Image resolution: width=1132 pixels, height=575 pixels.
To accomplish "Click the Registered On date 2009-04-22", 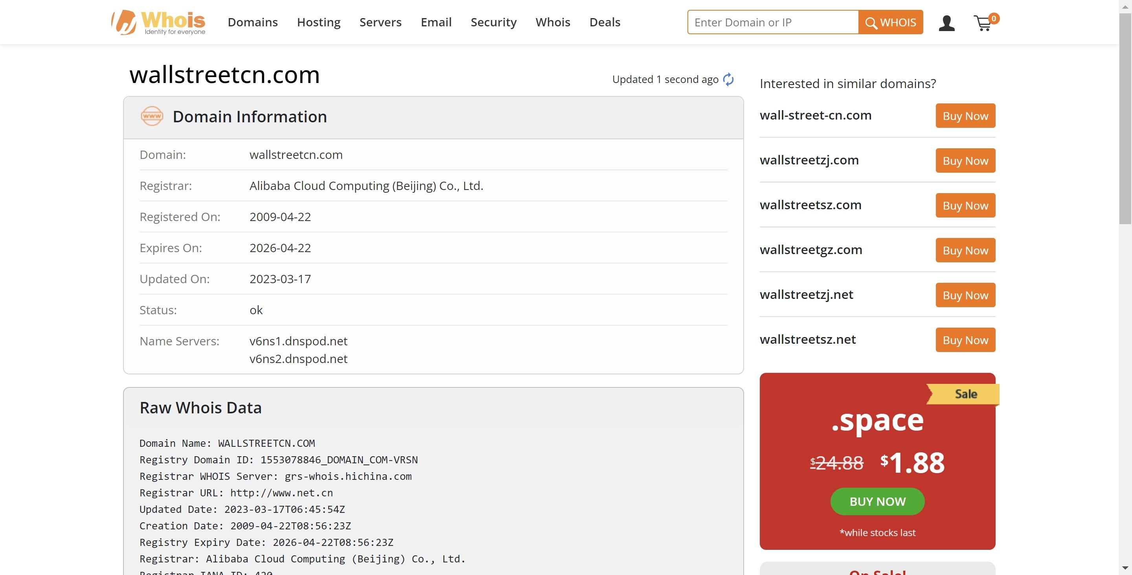I will pyautogui.click(x=280, y=217).
